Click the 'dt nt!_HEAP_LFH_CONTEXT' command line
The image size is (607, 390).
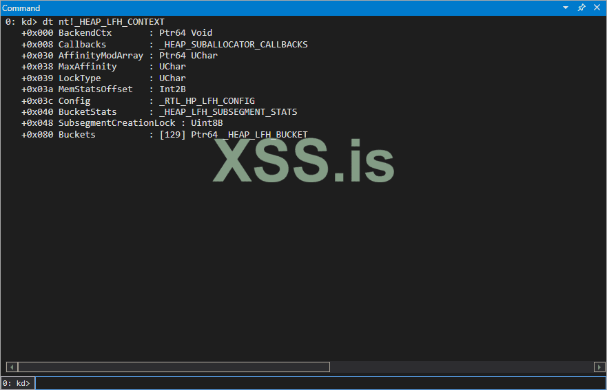(103, 21)
